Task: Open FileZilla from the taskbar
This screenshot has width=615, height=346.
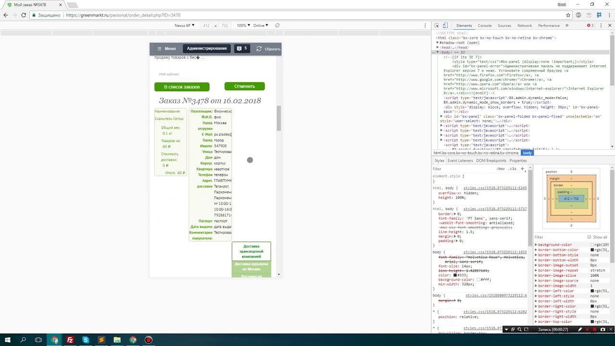Action: (70, 340)
